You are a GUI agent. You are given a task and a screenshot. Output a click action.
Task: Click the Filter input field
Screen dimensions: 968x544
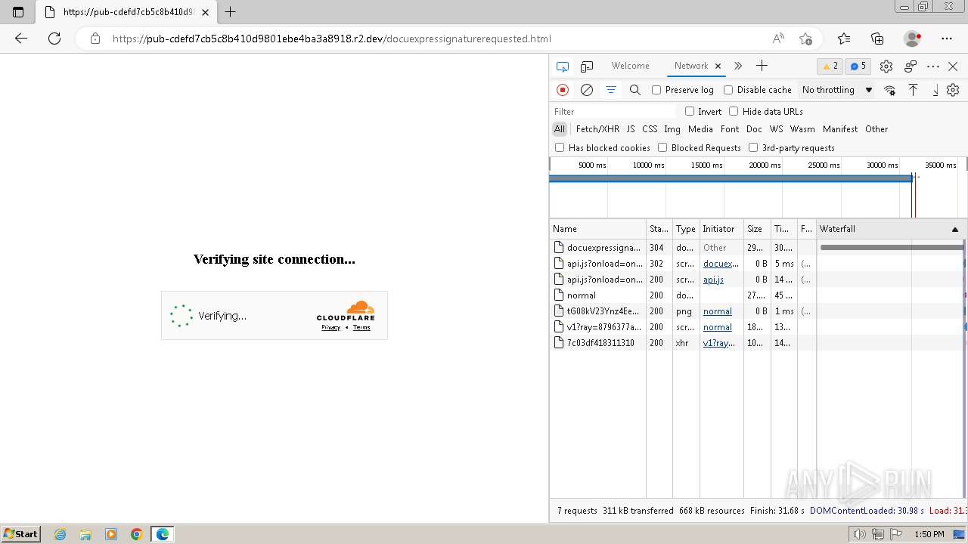point(613,111)
